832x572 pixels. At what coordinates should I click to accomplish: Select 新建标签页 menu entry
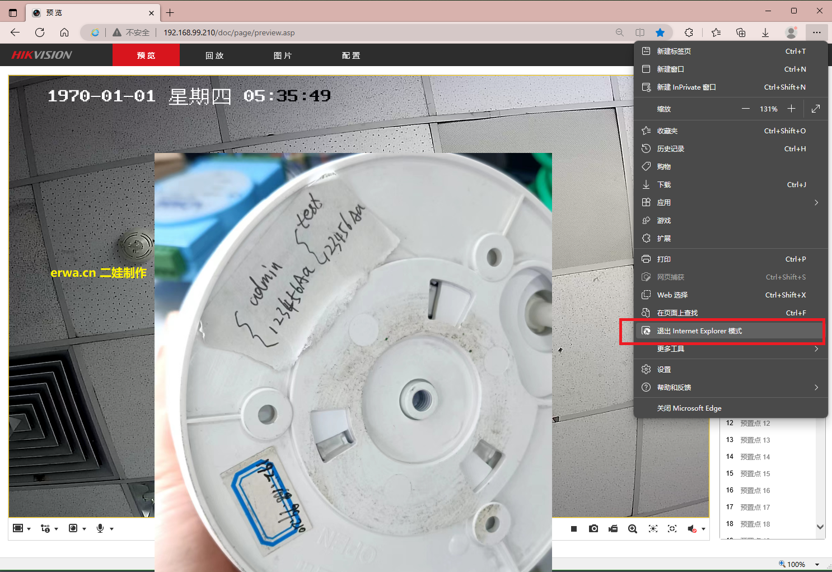point(731,51)
